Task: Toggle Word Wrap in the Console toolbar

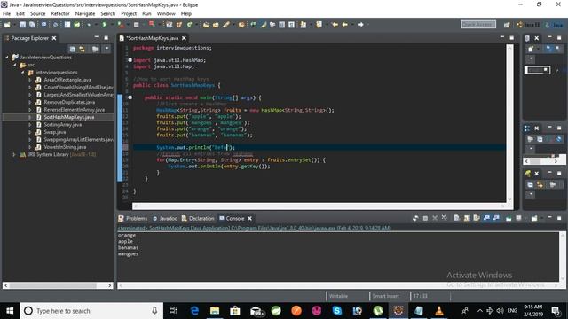Action: point(477,218)
